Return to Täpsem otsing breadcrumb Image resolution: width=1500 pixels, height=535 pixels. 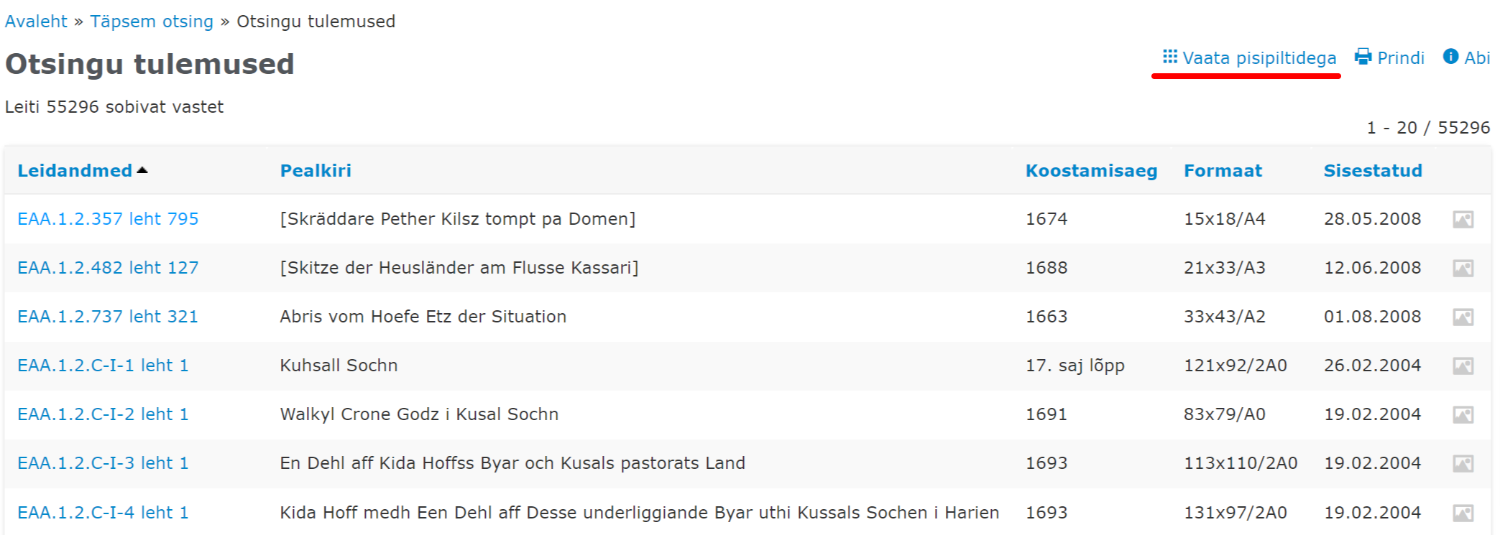click(x=152, y=22)
